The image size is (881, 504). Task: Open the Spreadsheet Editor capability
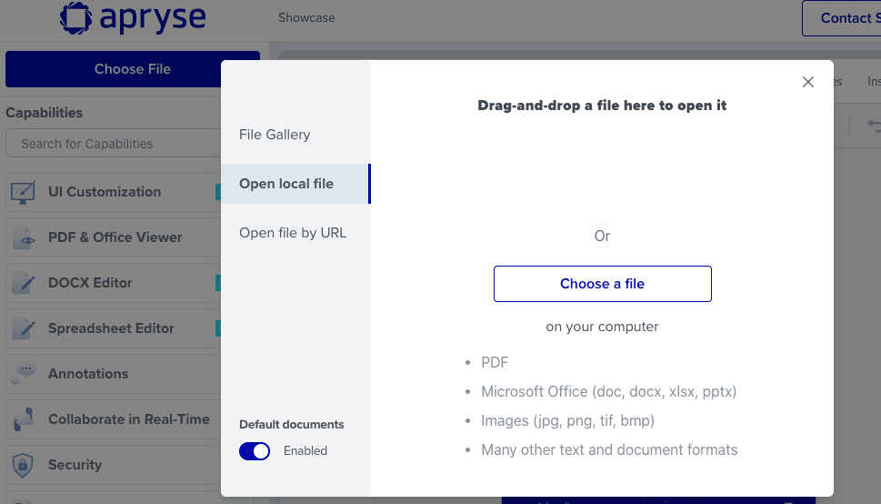point(111,328)
